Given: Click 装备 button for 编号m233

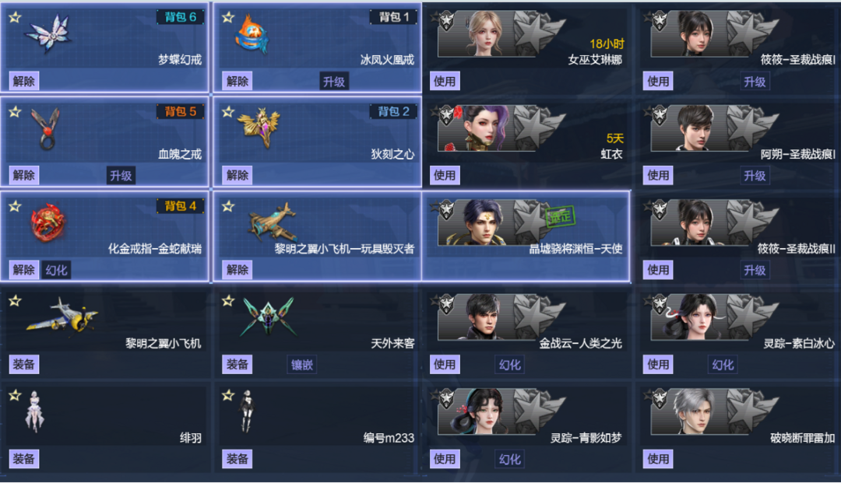Looking at the screenshot, I should pos(238,459).
